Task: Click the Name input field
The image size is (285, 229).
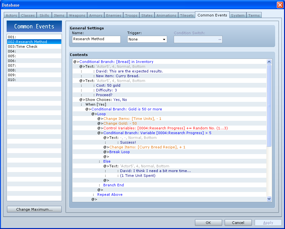Action: click(x=96, y=39)
